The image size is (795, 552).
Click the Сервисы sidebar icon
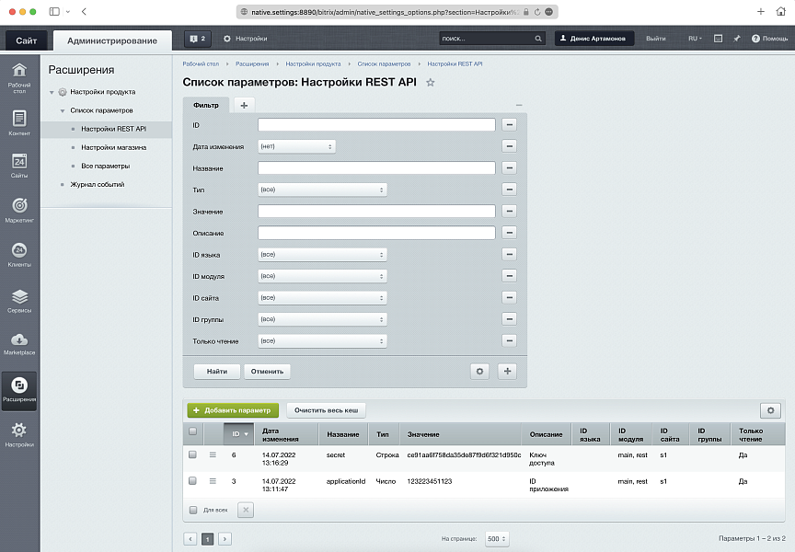click(x=19, y=300)
